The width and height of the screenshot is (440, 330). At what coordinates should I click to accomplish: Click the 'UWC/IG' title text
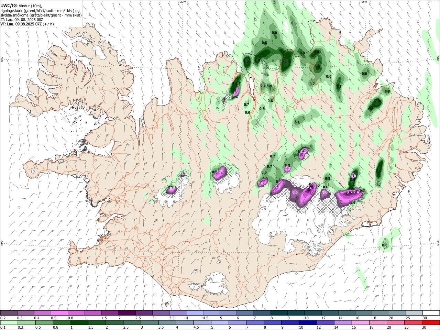click(x=8, y=6)
